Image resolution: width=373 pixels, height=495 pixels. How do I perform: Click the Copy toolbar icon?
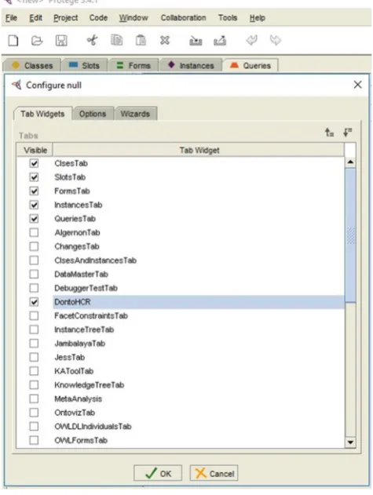coord(117,41)
